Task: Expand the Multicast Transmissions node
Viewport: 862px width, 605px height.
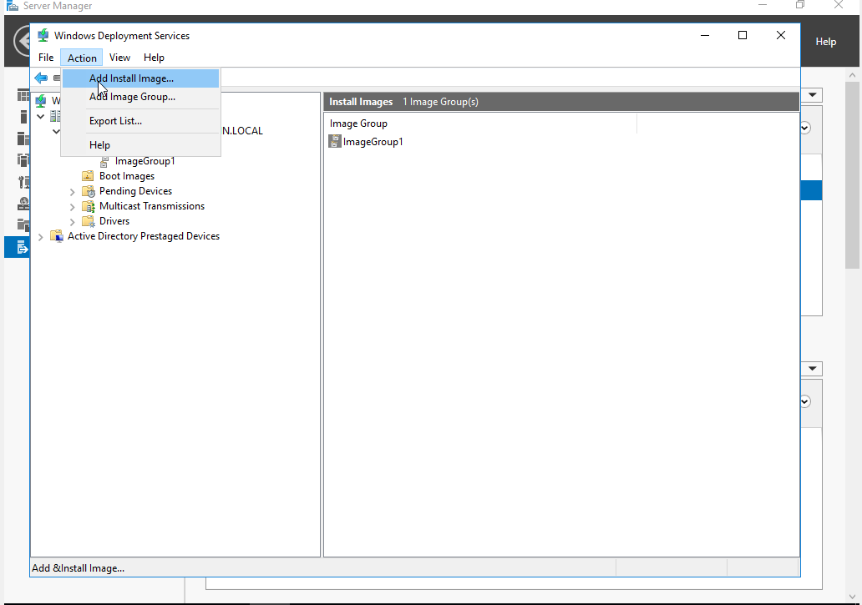Action: click(x=72, y=207)
